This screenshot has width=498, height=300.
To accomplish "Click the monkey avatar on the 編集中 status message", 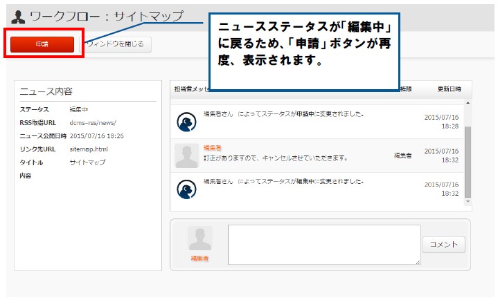I will (x=186, y=189).
